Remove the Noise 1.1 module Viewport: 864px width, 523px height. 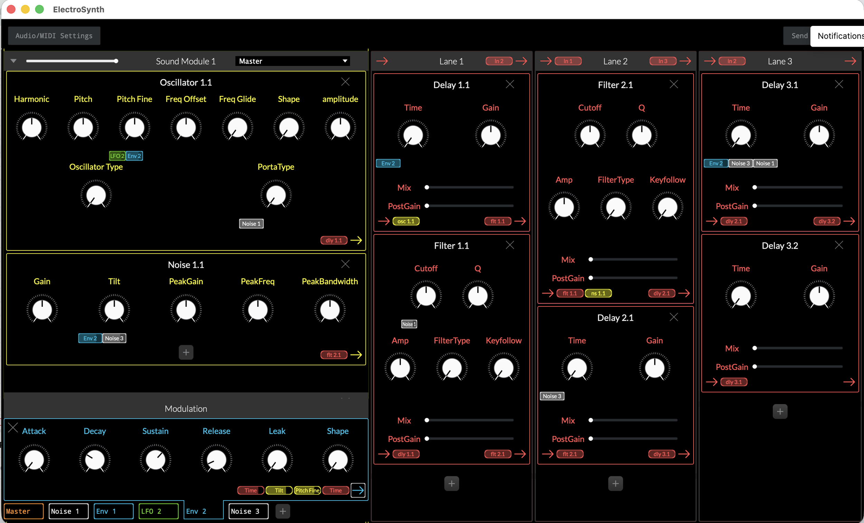(x=345, y=264)
